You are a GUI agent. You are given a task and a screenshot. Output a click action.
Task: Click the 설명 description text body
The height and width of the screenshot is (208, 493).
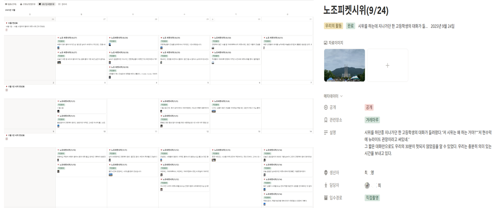tap(428, 143)
